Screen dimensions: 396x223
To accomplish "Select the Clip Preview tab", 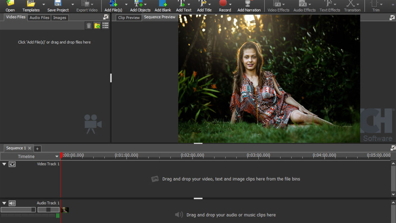I will (129, 18).
